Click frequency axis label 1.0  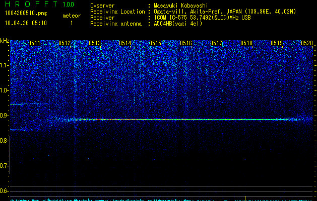point(4,90)
